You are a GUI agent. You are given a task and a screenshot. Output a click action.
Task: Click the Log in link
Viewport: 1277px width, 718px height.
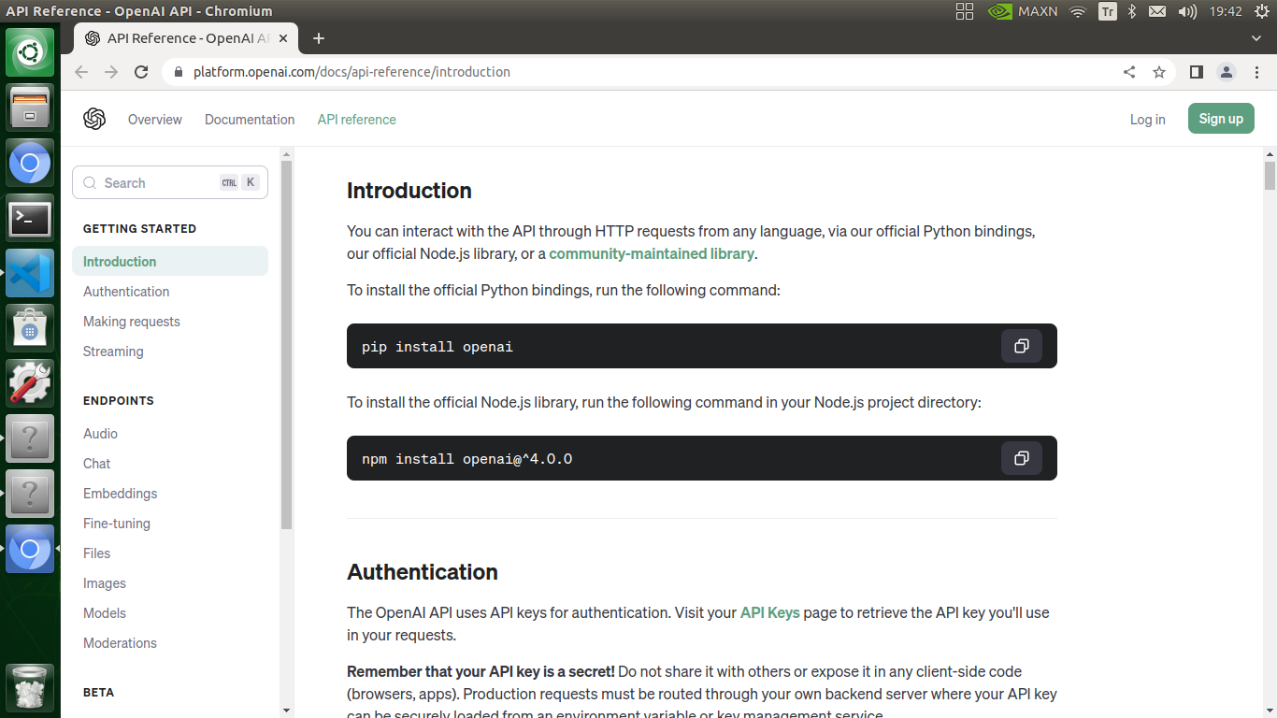pyautogui.click(x=1147, y=120)
